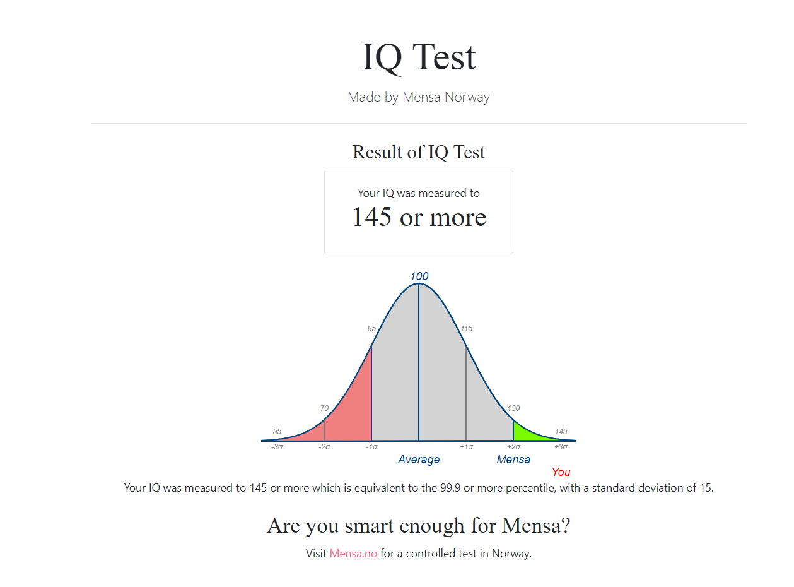Viewport: 794px width, 587px height.
Task: Click the Made by Mensa Norway subtitle
Action: [x=419, y=97]
